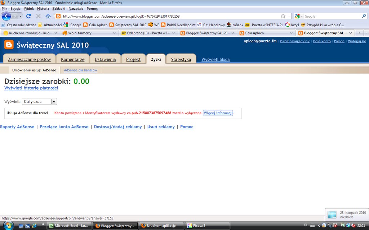The image size is (369, 230).
Task: Click the browser Forward arrow
Action: pos(15,16)
